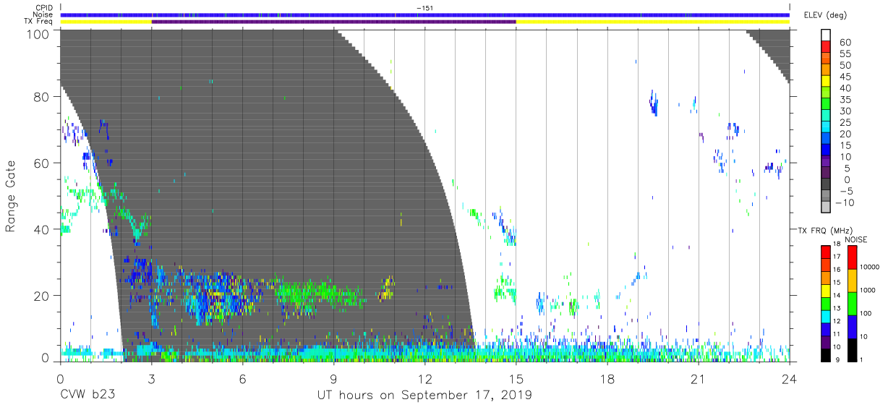Select orange swatch on TX FRQ legend
The height and width of the screenshot is (410, 888).
coord(826,278)
